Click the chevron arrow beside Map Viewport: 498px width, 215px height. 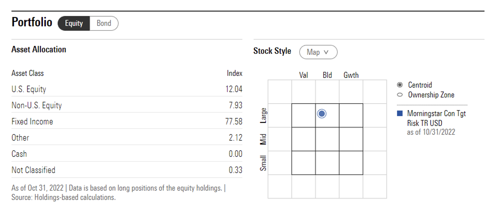(x=326, y=52)
